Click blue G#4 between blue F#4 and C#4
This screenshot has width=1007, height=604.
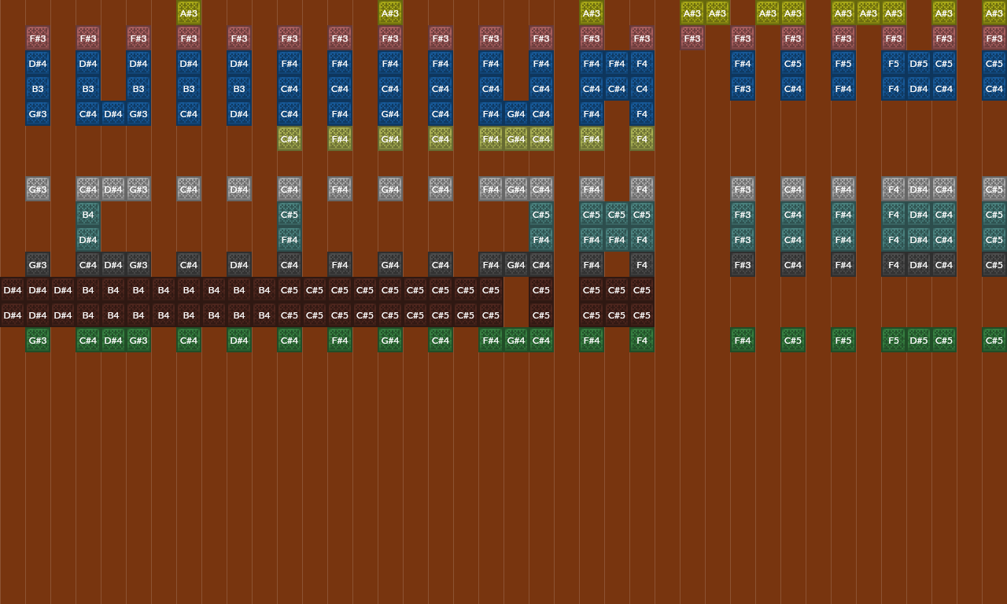click(516, 114)
